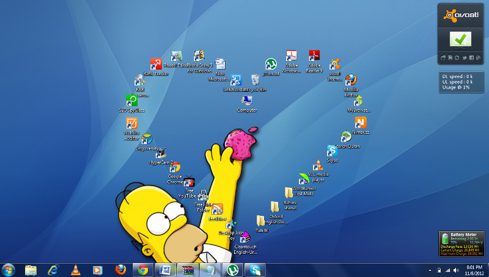The height and width of the screenshot is (277, 489).
Task: Select the HyperCam 2 desktop shortcut
Action: tap(161, 156)
